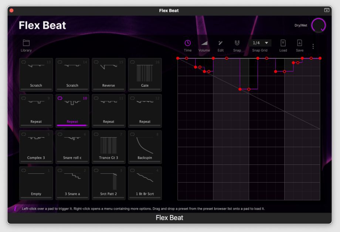The image size is (340, 232).
Task: Toggle loop icon on Gate pad
Action: (x=132, y=62)
